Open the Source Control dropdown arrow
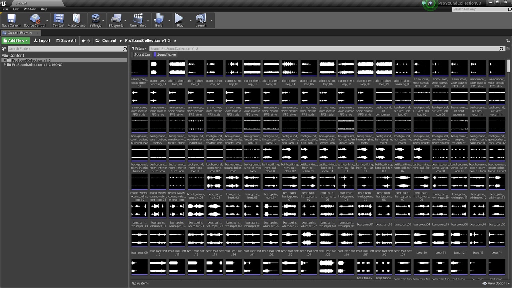Image resolution: width=512 pixels, height=288 pixels. pyautogui.click(x=47, y=20)
